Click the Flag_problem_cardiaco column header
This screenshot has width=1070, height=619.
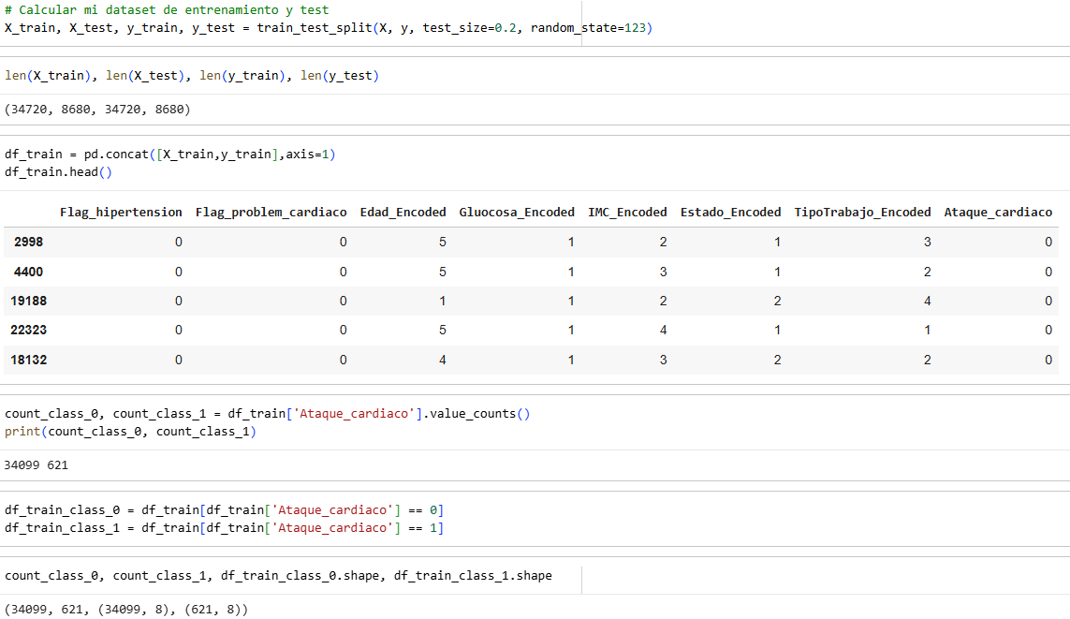pos(271,213)
